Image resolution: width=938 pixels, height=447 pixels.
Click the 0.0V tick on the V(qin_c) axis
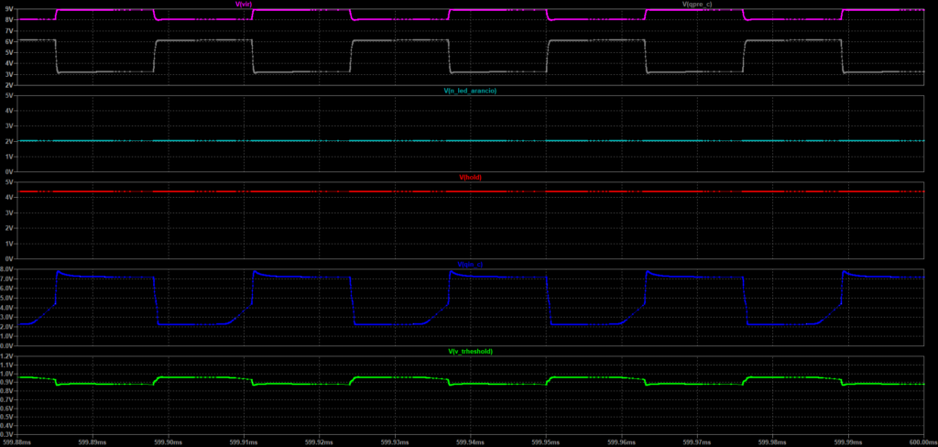point(7,345)
